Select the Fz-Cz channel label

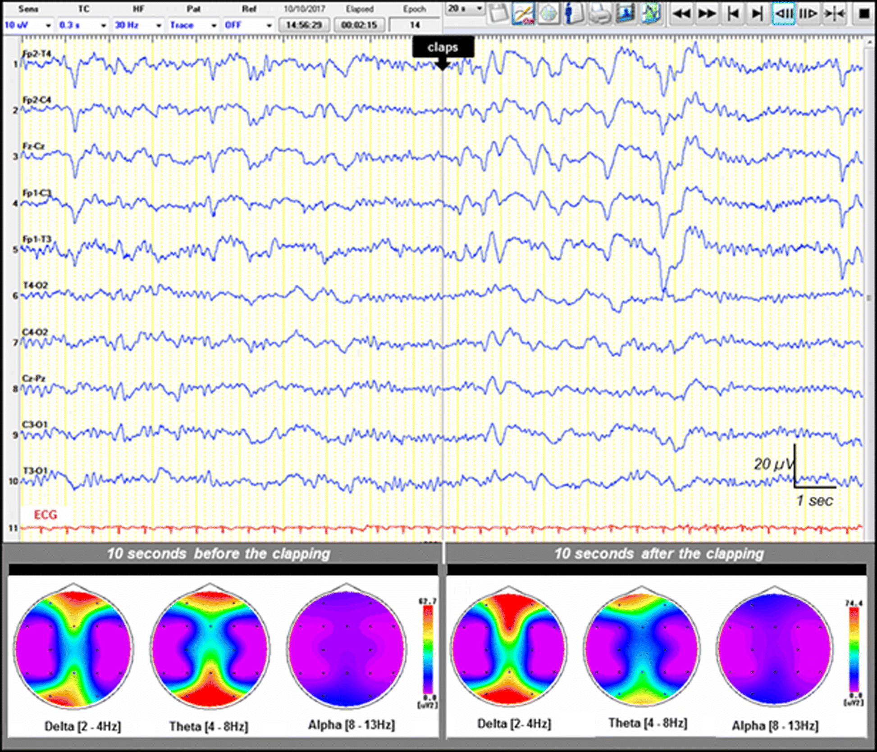33,146
